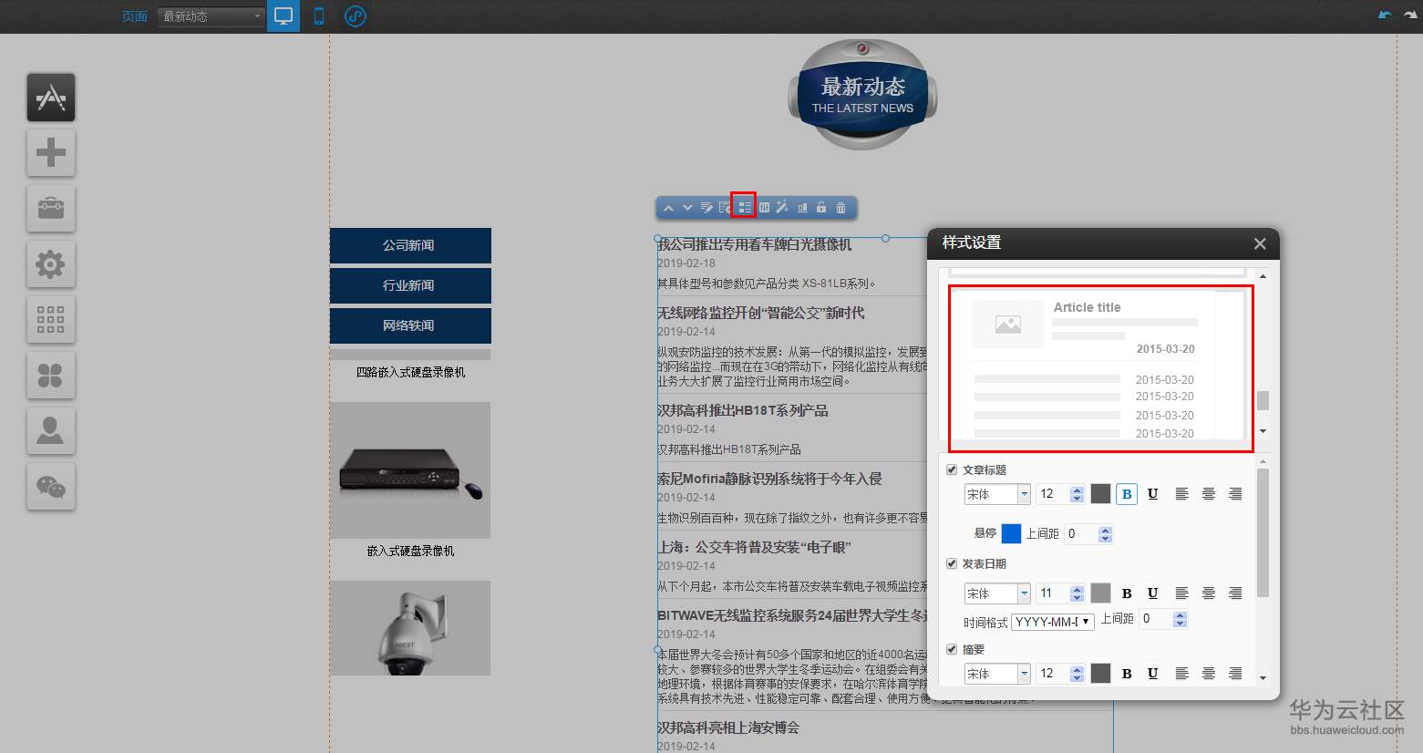
Task: Switch to mobile phone preview mode
Action: click(319, 16)
